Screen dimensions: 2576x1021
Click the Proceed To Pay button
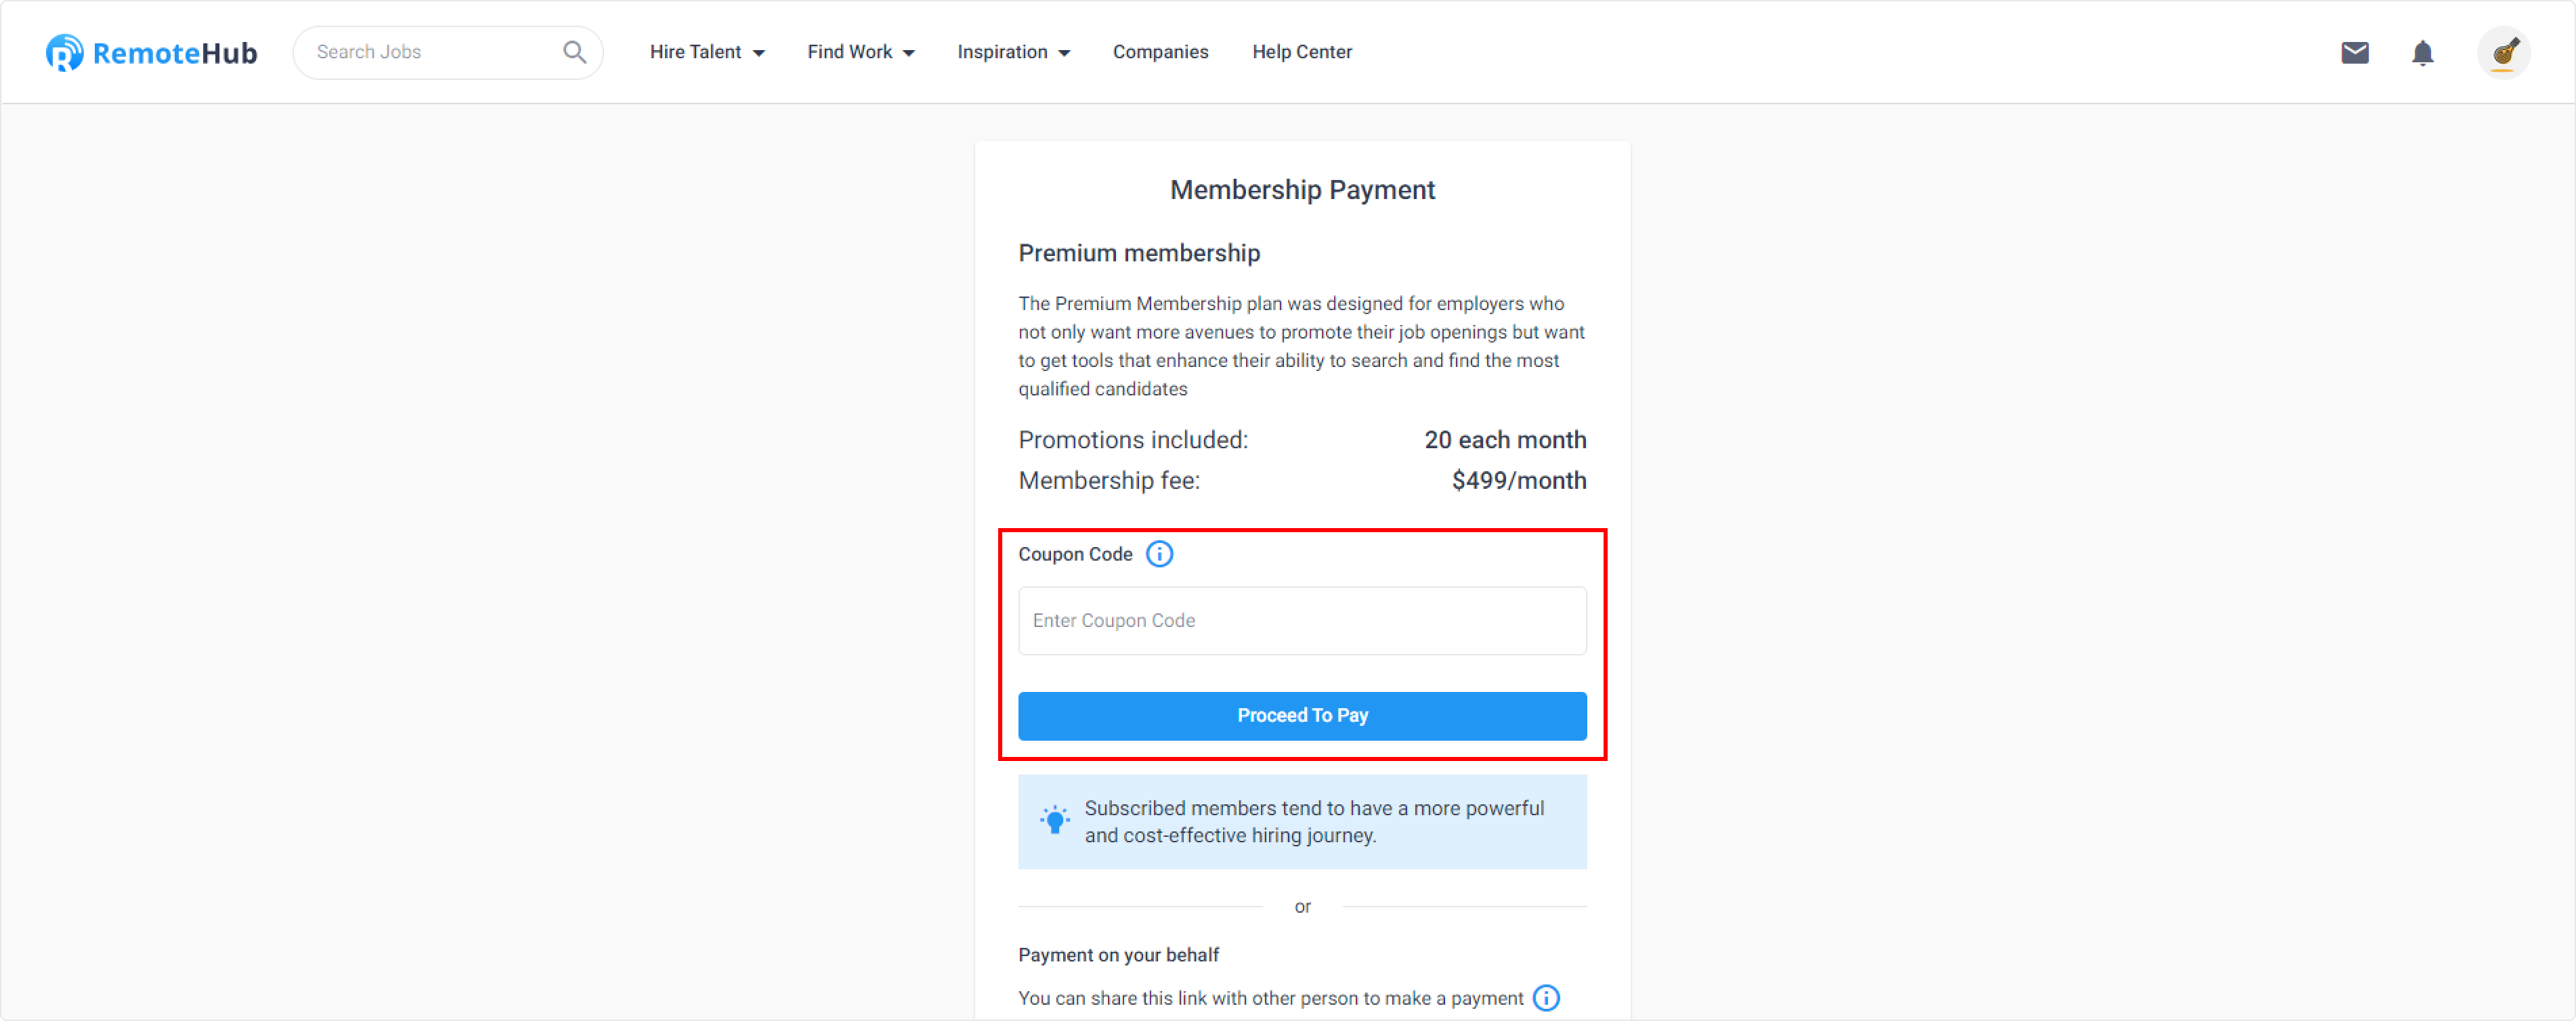pyautogui.click(x=1302, y=716)
